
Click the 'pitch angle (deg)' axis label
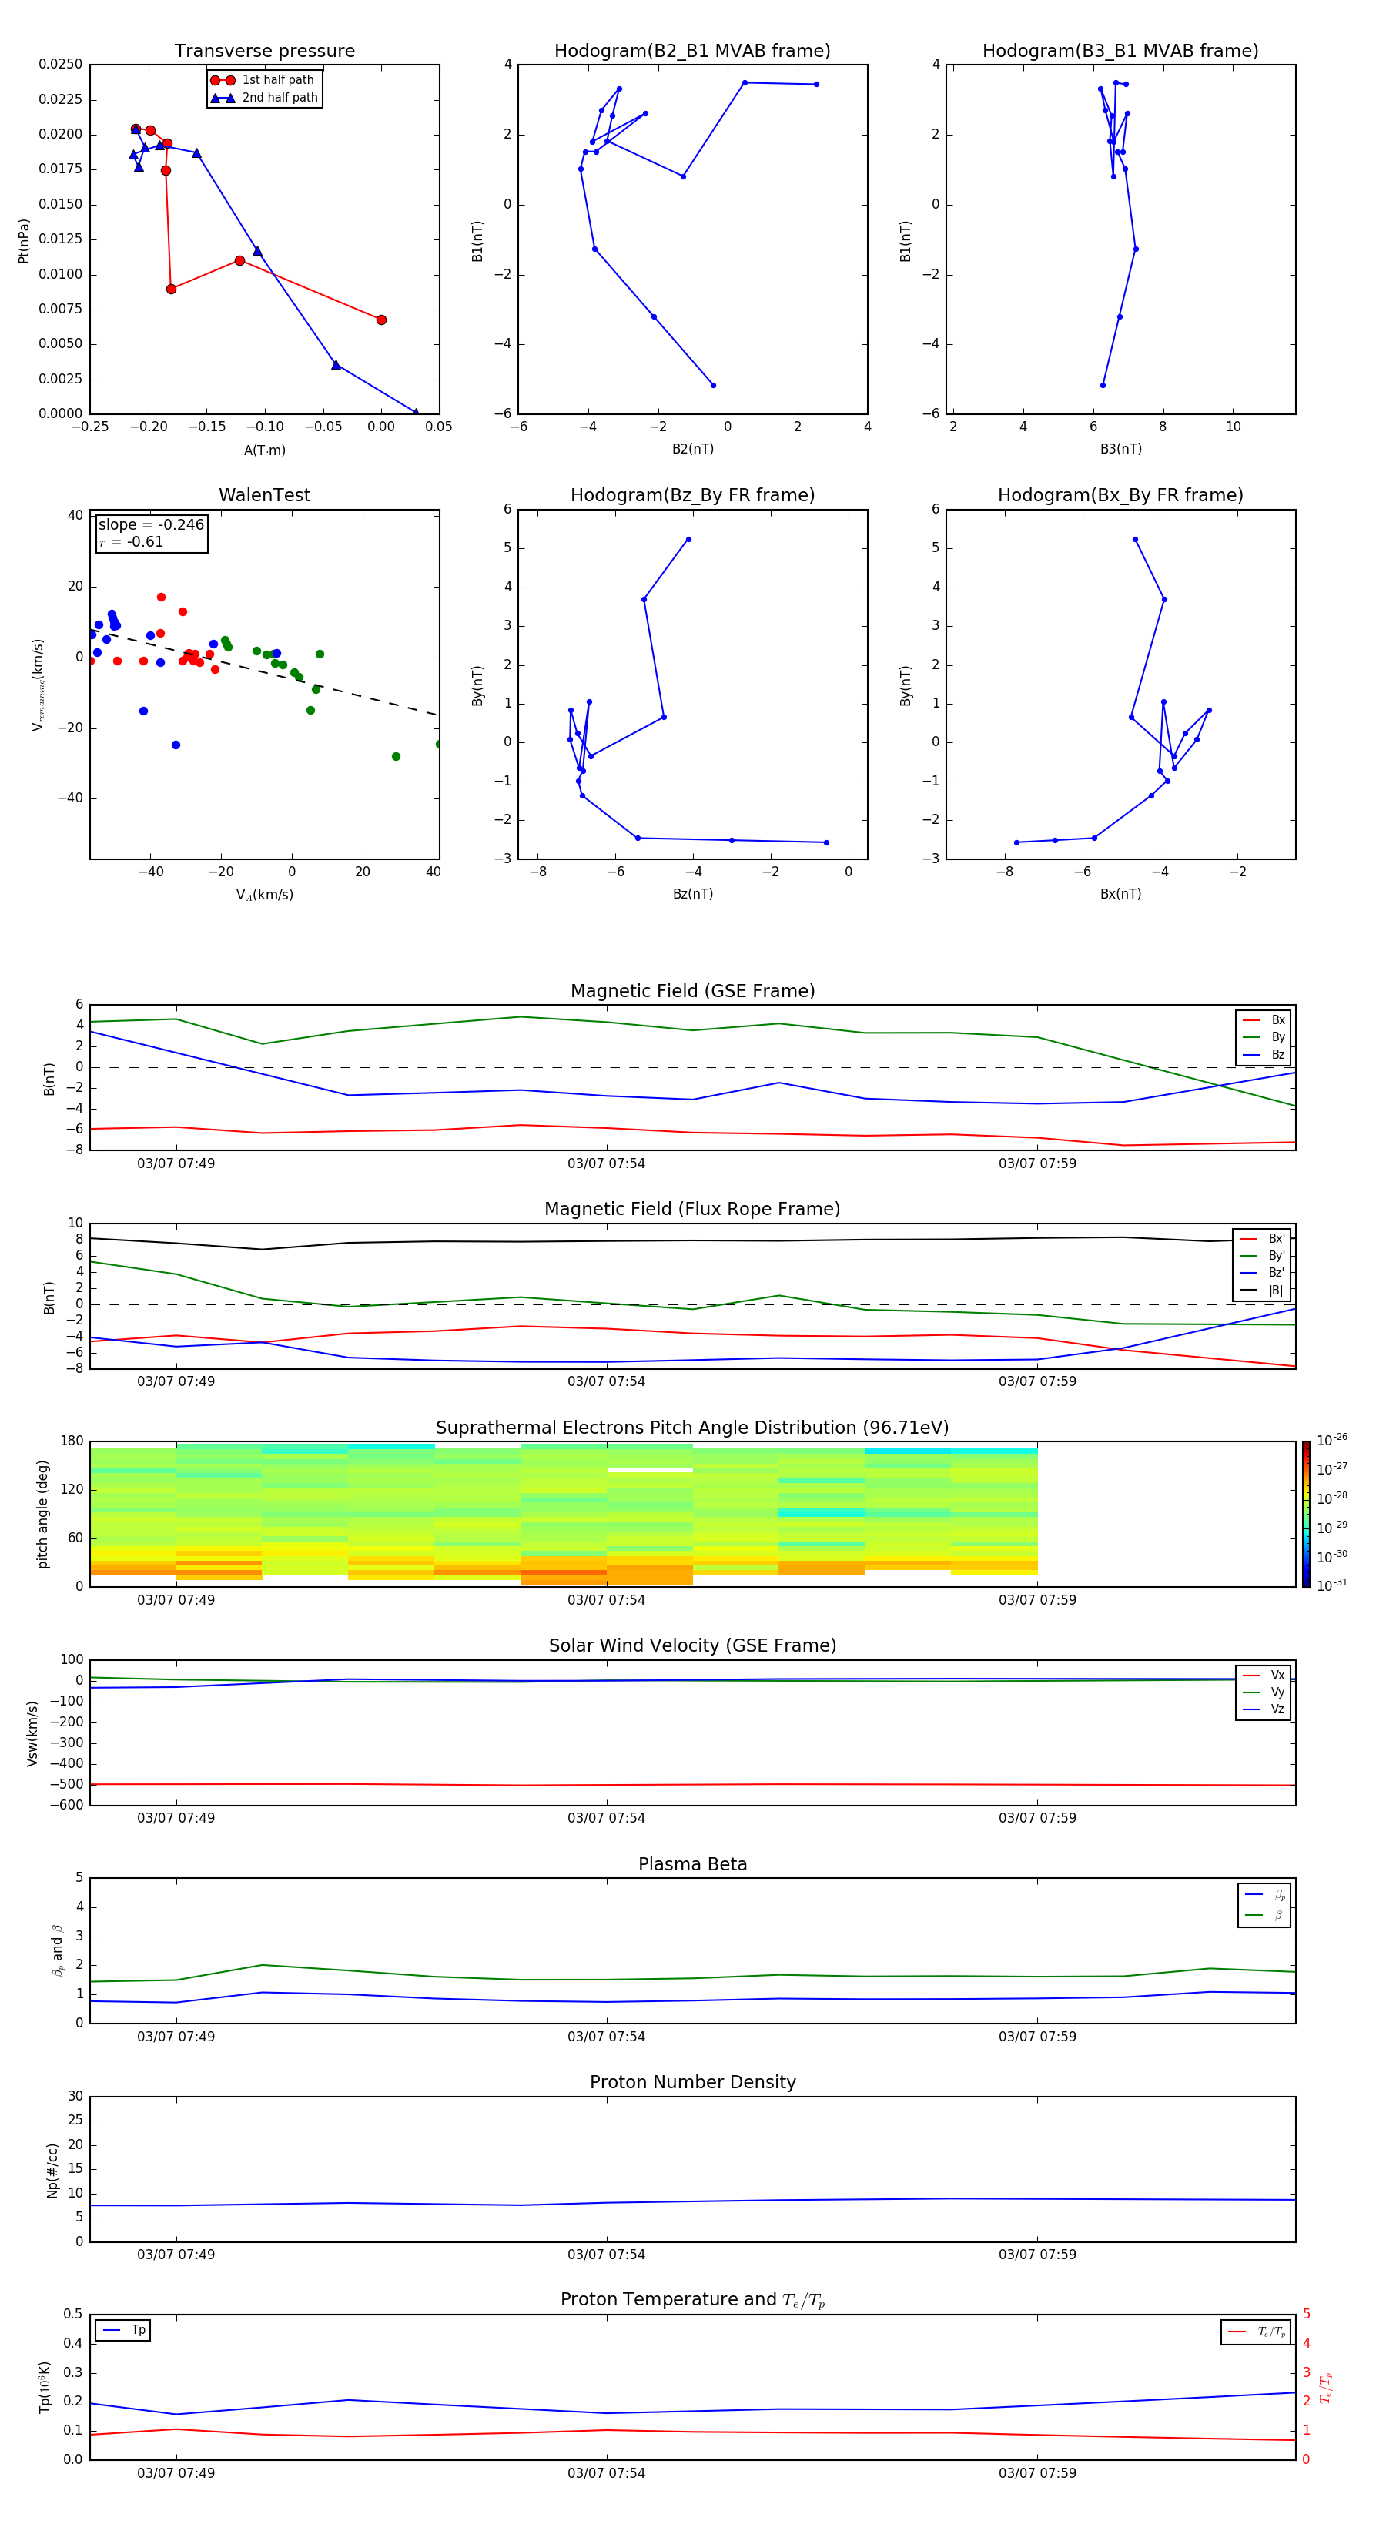tap(42, 1514)
